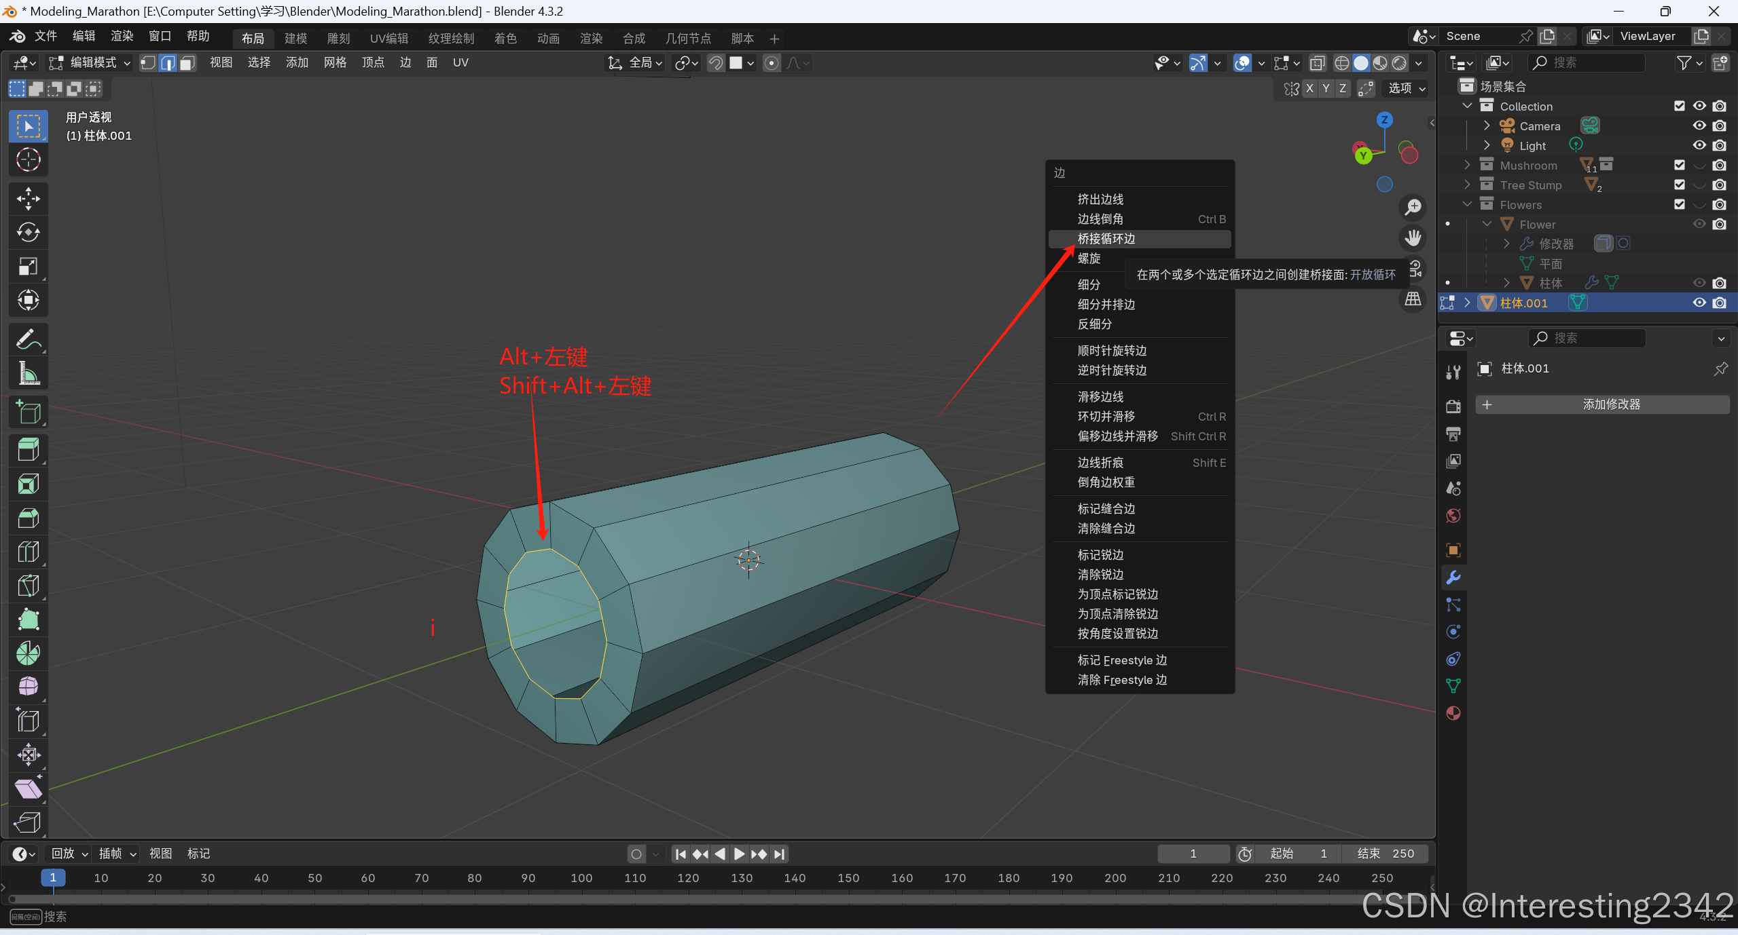
Task: Click the current frame number field
Action: click(1193, 854)
